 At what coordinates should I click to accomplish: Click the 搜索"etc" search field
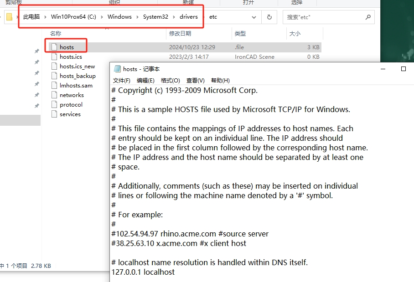(324, 17)
